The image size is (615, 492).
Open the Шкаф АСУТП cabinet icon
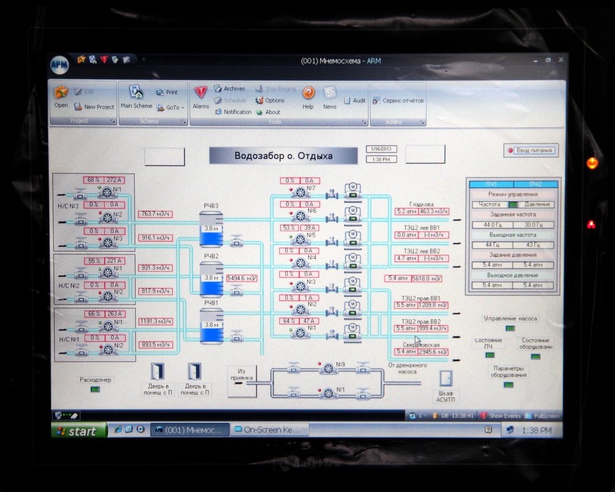click(445, 378)
